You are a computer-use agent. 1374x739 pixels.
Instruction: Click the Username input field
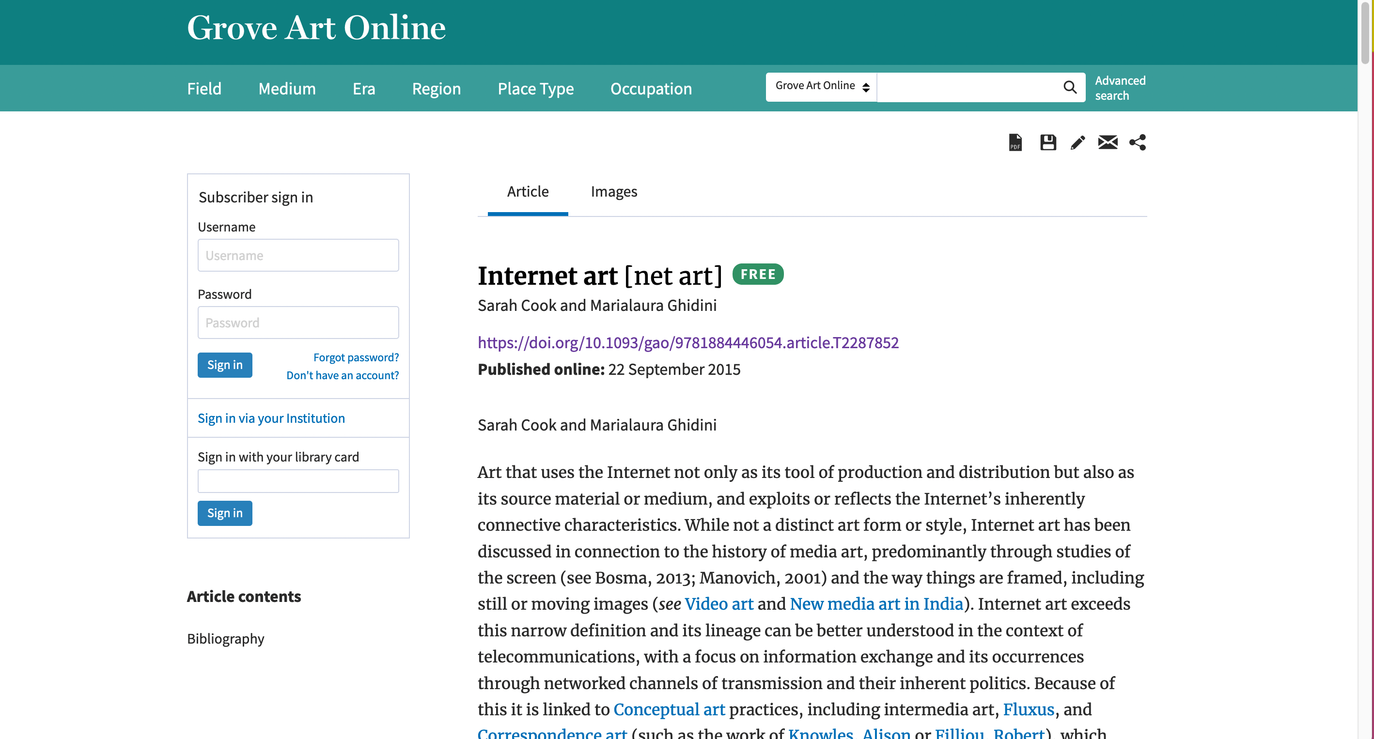297,255
